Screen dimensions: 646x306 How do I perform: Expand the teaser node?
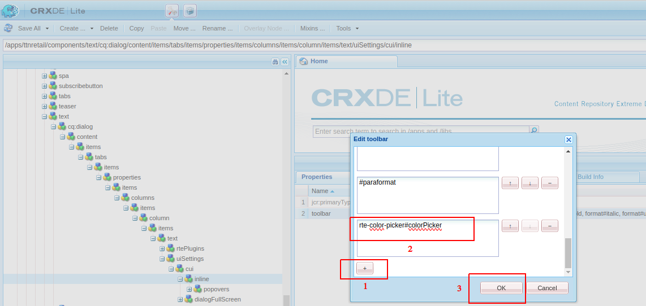45,106
